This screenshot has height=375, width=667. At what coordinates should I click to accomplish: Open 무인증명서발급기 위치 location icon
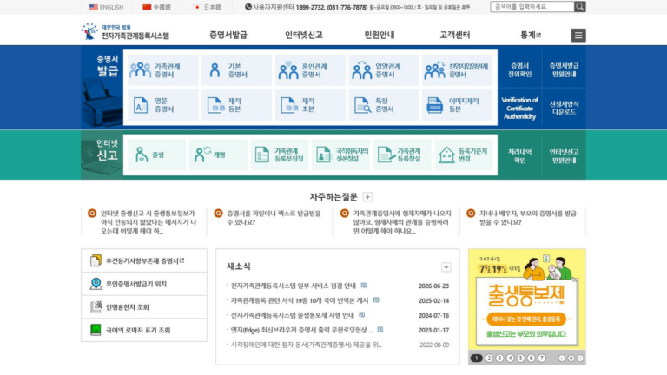click(x=96, y=284)
